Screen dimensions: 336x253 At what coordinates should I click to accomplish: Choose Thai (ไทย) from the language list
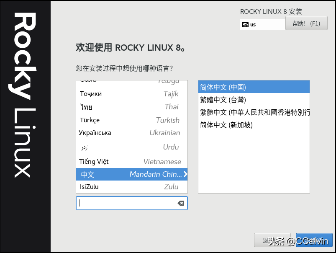tap(131, 107)
